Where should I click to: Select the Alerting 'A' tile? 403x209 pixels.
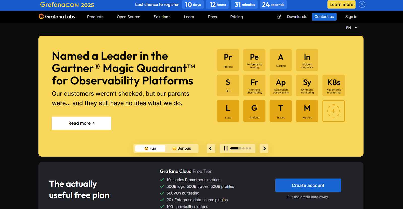(281, 60)
